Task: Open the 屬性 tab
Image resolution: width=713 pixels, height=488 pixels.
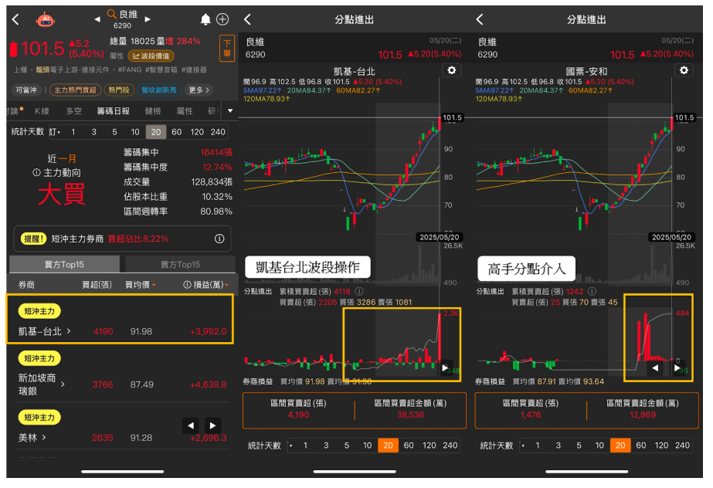Action: [x=185, y=111]
